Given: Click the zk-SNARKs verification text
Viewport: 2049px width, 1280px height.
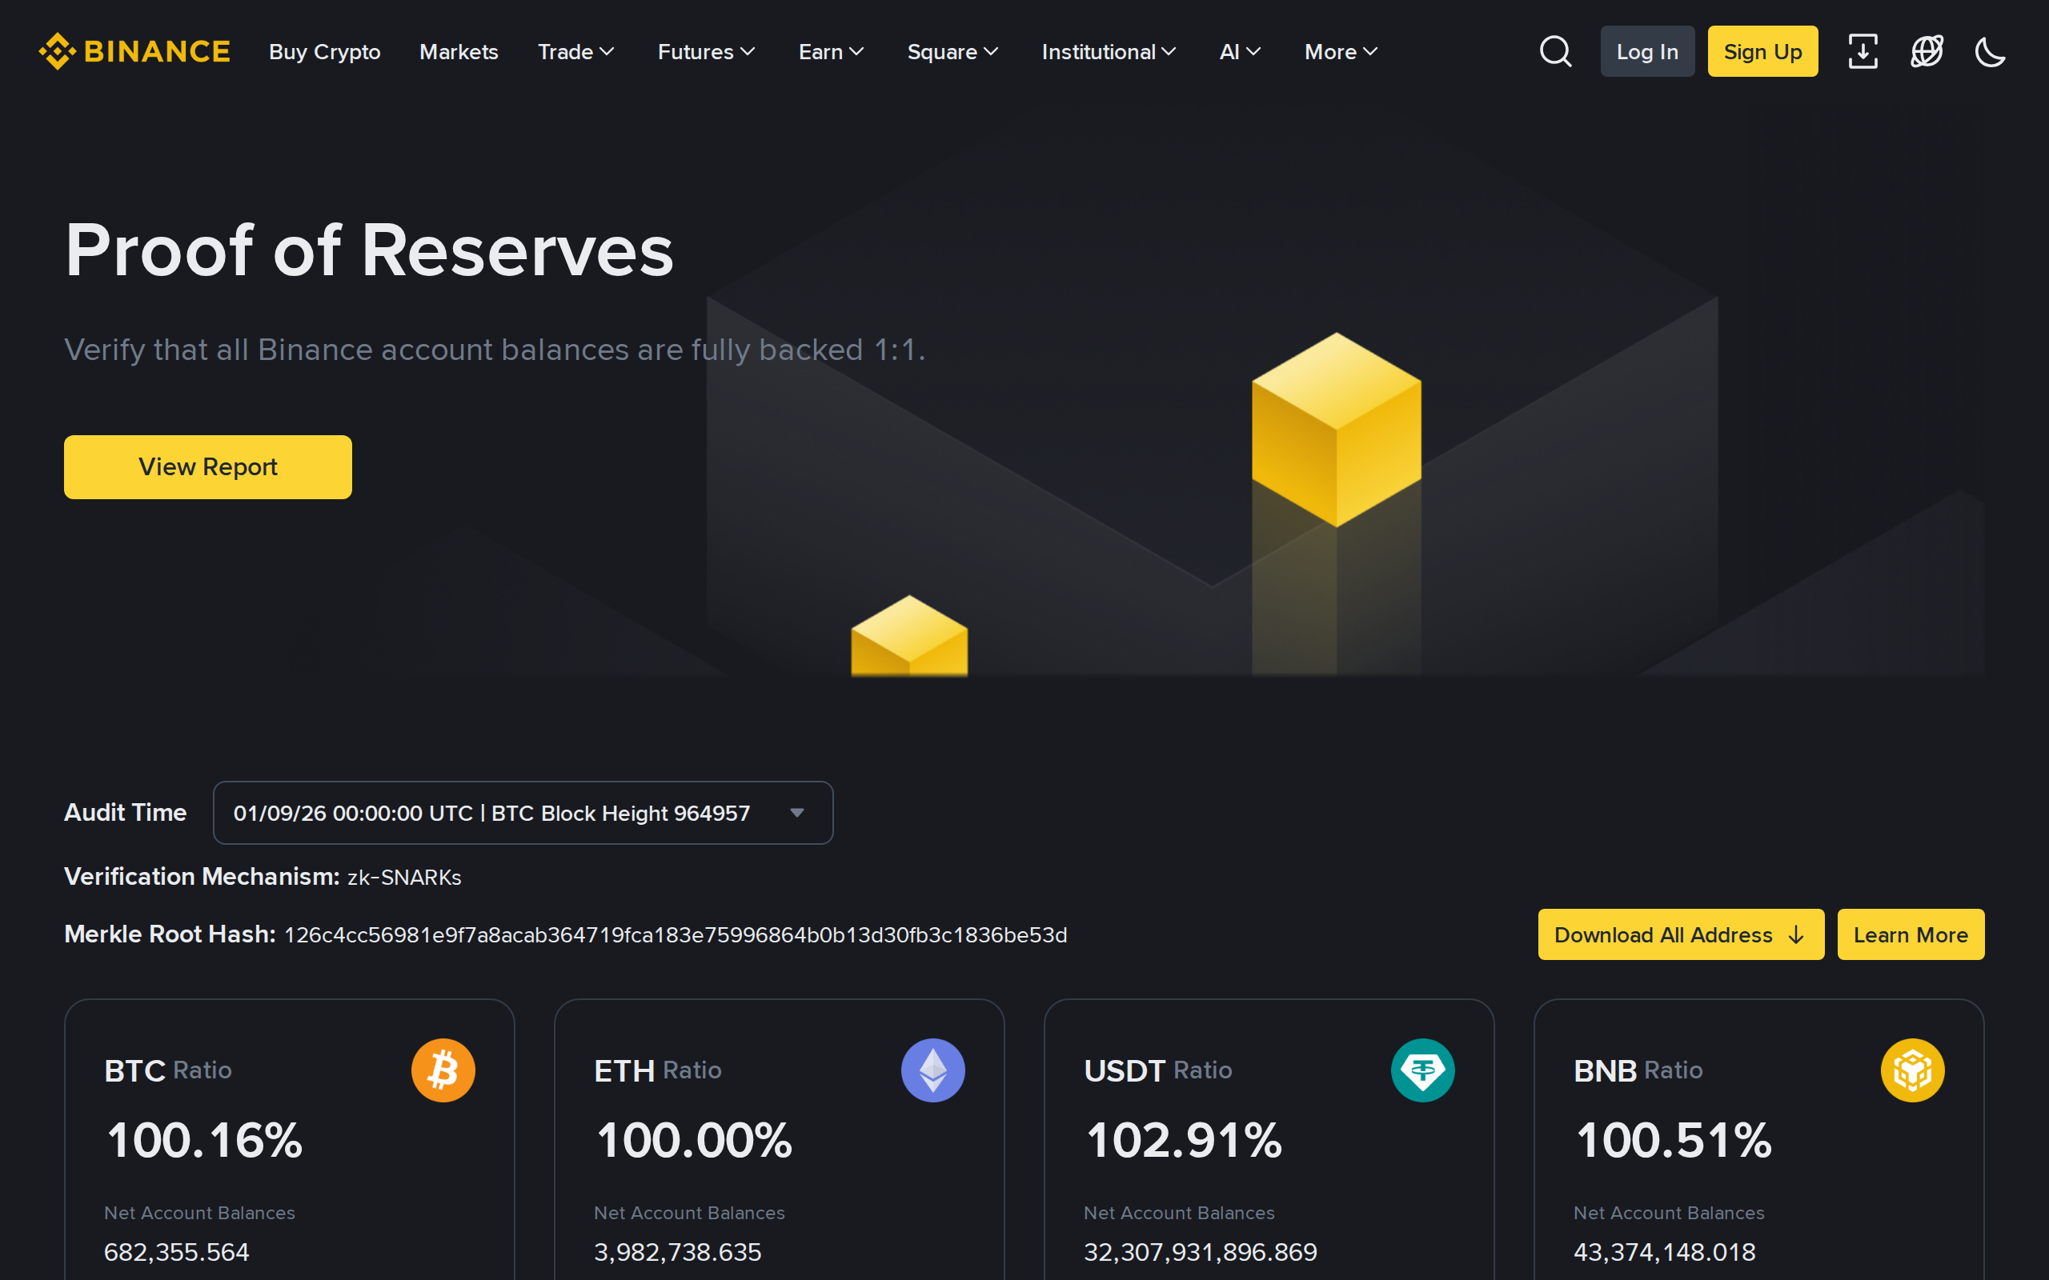Looking at the screenshot, I should point(404,877).
